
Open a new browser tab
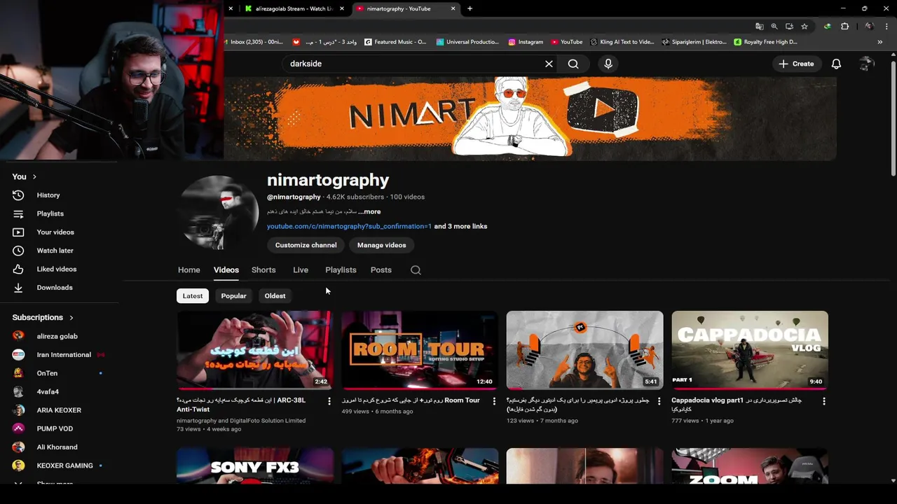[x=470, y=8]
